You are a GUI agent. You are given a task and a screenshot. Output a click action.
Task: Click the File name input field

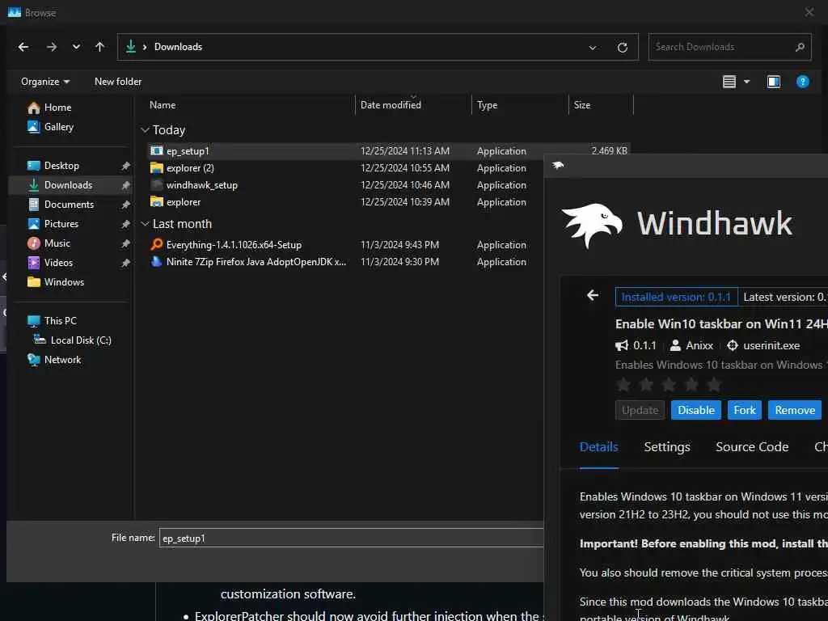351,538
